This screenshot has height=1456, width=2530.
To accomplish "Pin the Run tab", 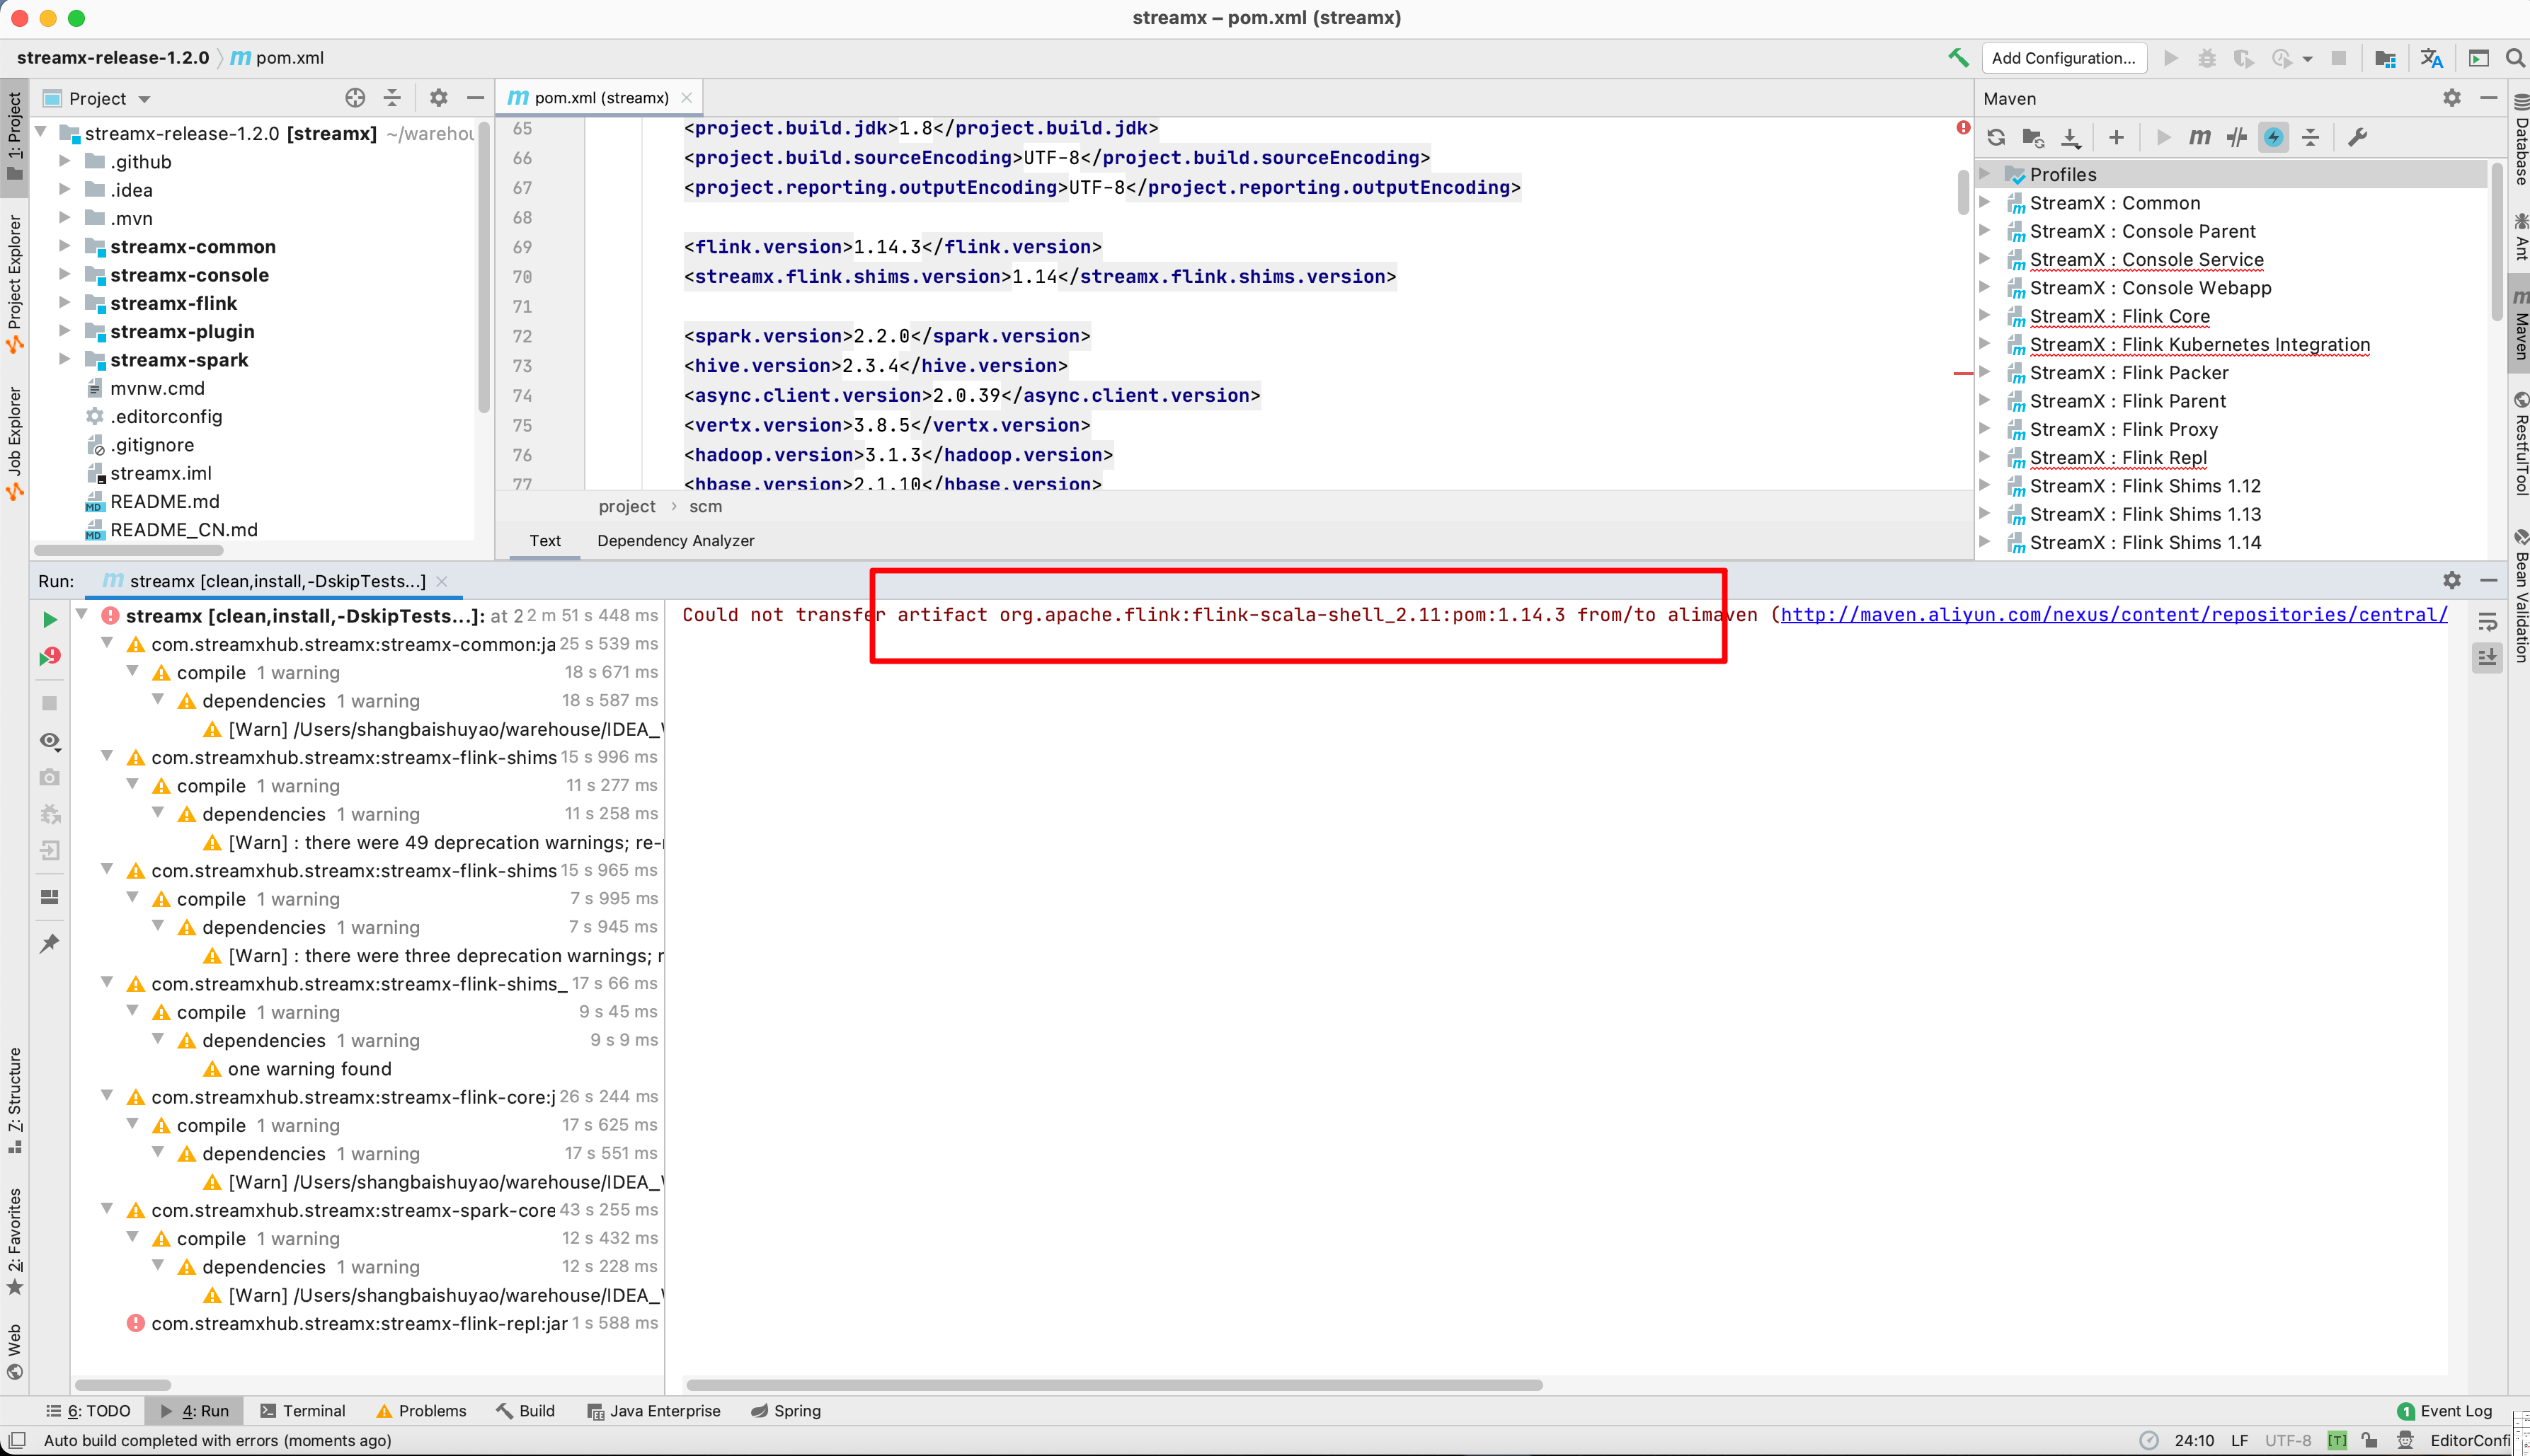I will pos(49,943).
